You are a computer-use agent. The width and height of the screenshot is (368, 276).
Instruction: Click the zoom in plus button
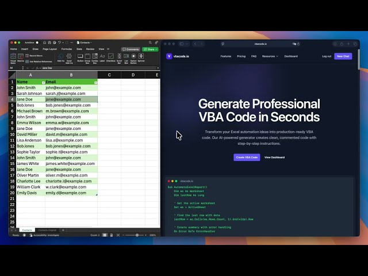(145, 235)
